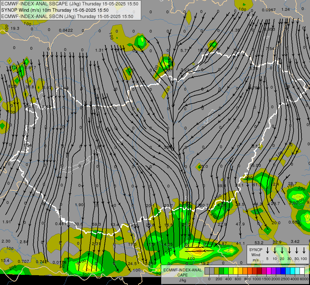Screen dimensions: 310x285
Task: Select the pure yellow CAPE legend swatch
Action: (236, 271)
